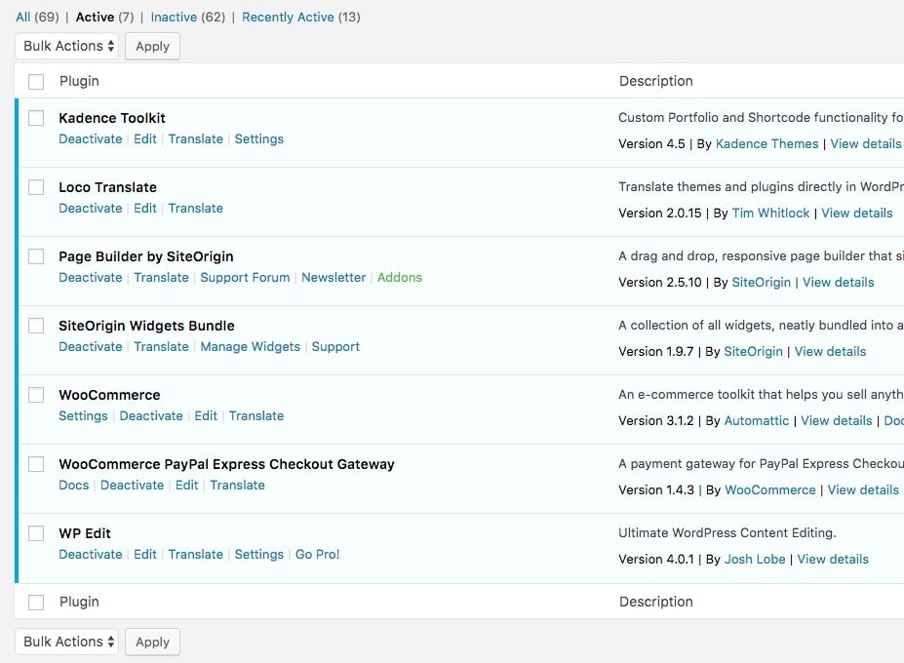Open WooCommerce author link for PayPal Gateway
The width and height of the screenshot is (904, 663).
point(770,489)
